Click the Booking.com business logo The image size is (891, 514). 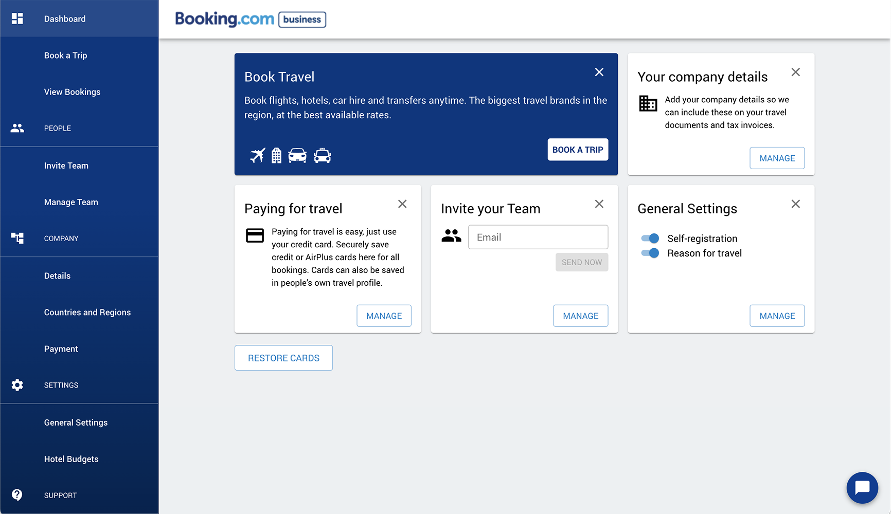click(x=251, y=20)
